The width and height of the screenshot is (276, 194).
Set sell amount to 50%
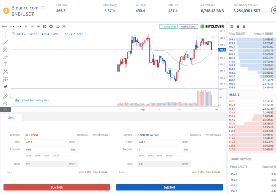tap(150, 156)
